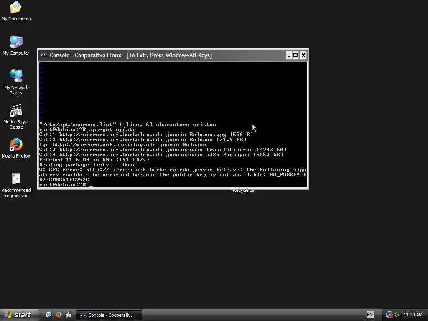428x321 pixels.
Task: Launch Firefox from quick launch bar
Action: 59,315
